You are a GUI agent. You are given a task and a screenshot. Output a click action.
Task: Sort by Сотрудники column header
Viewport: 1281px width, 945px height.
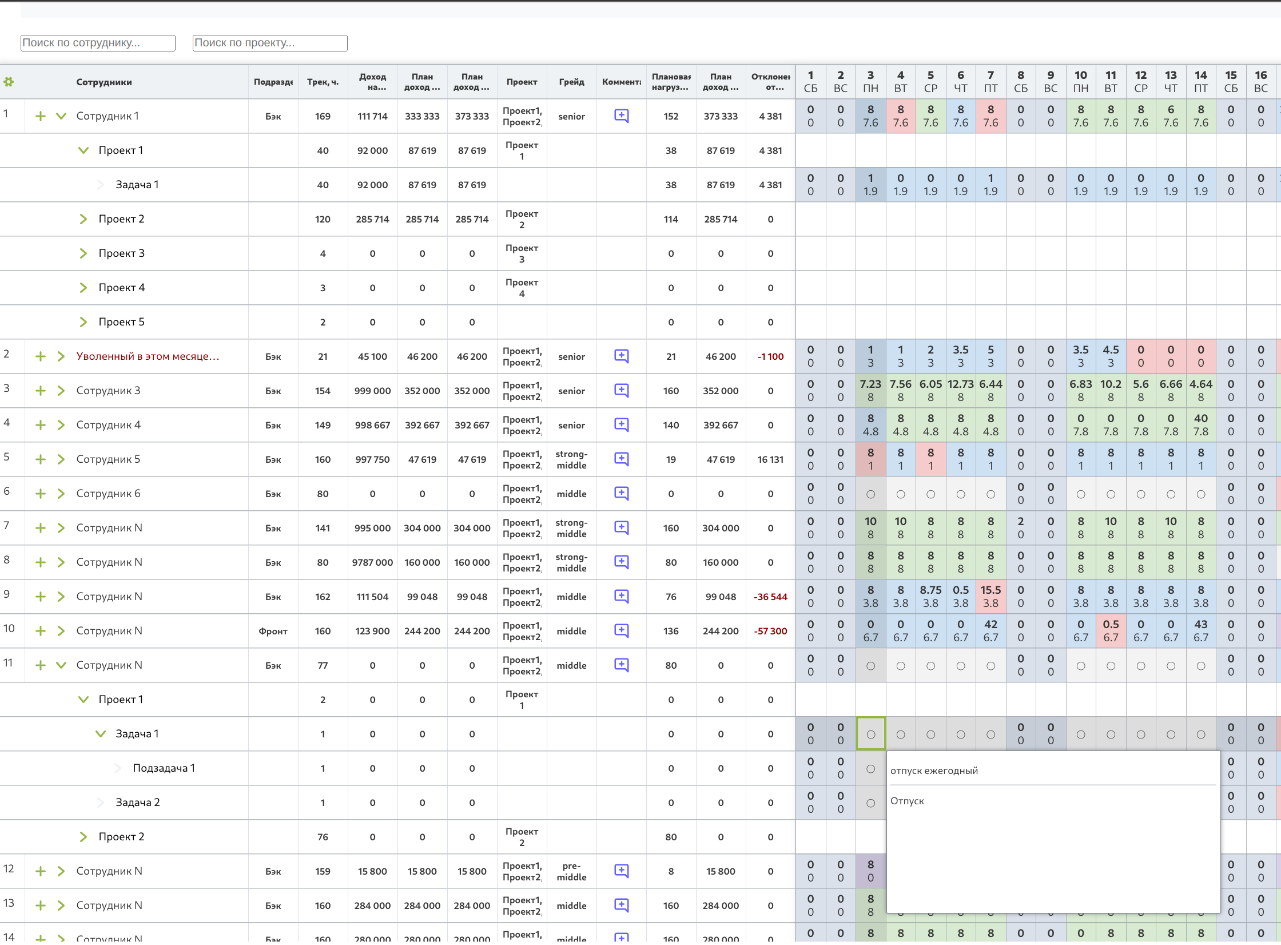[104, 82]
